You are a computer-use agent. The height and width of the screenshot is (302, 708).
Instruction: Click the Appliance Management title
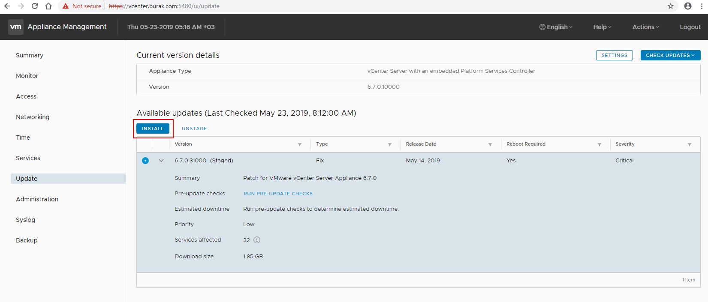click(x=67, y=27)
